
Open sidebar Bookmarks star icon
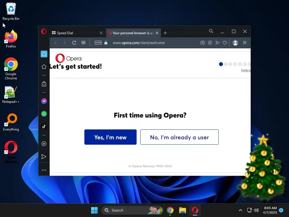click(44, 67)
